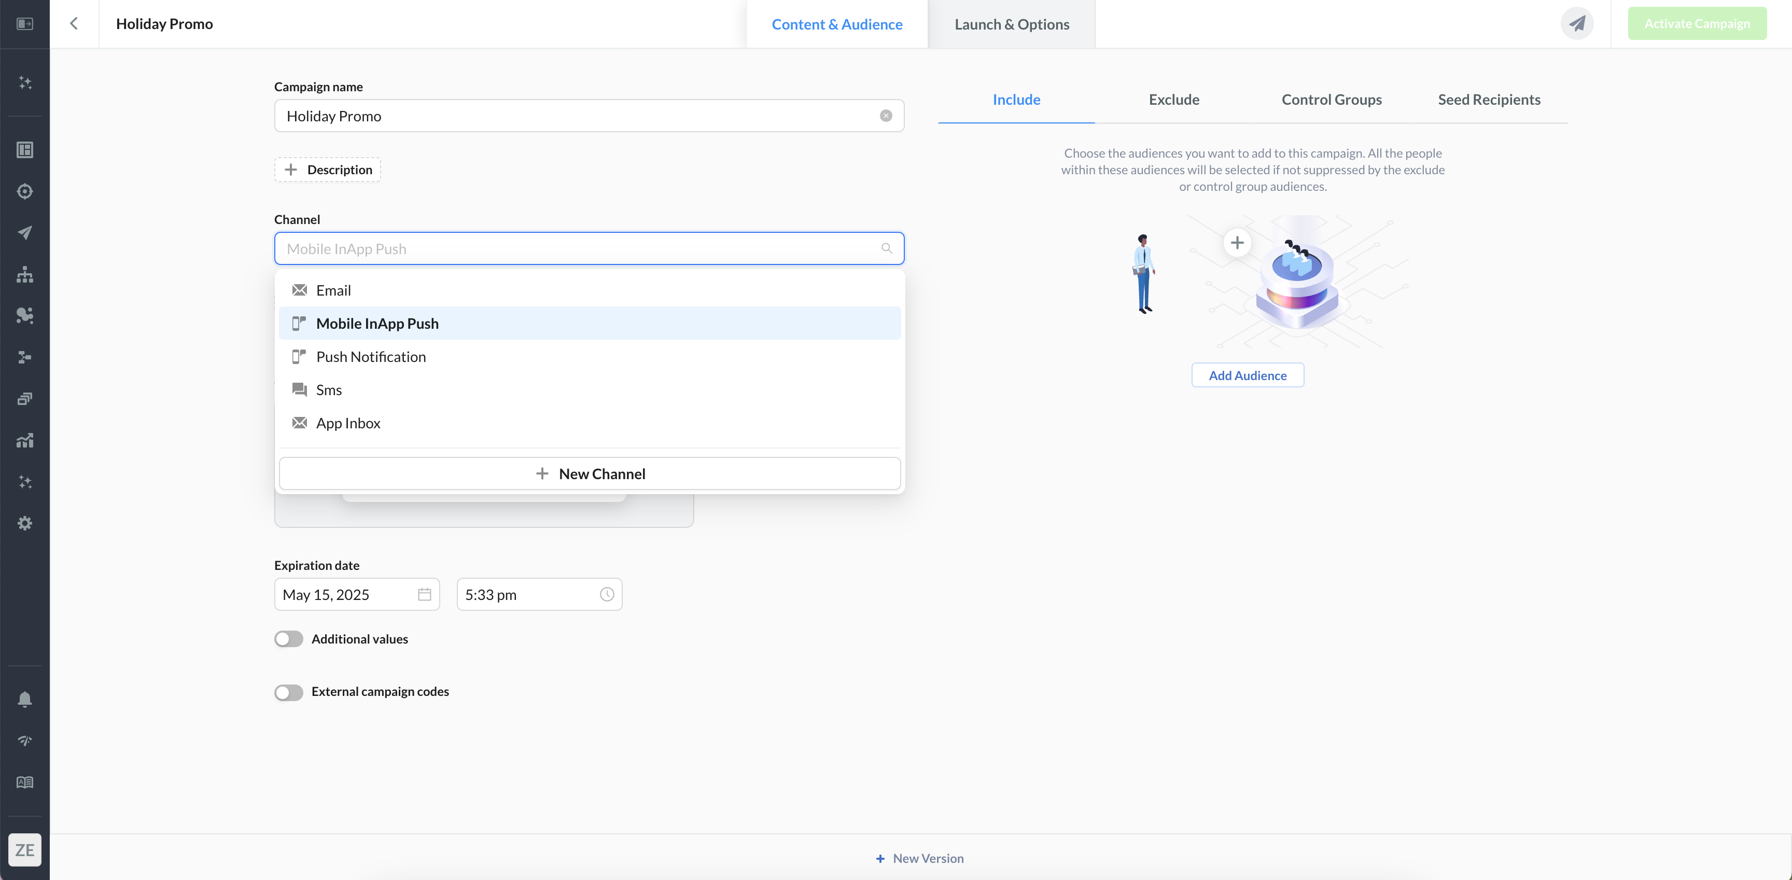Choose Push Notification channel option
This screenshot has width=1792, height=880.
click(x=371, y=357)
